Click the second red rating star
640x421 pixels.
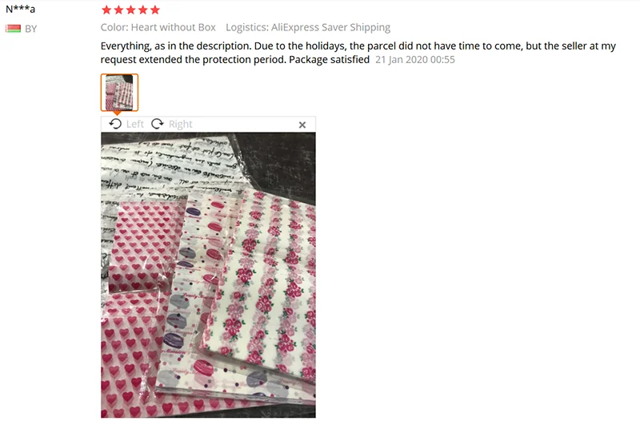pyautogui.click(x=118, y=10)
